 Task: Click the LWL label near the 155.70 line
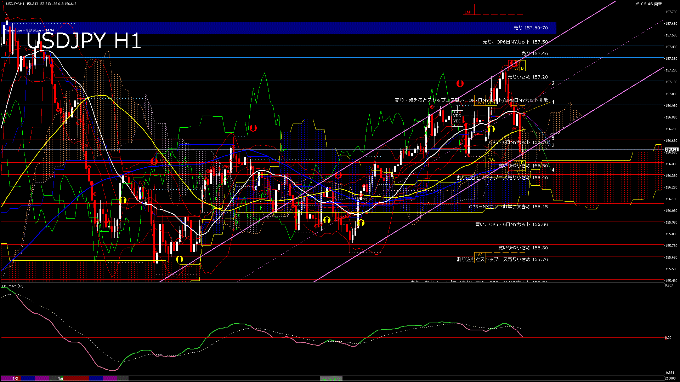481,254
